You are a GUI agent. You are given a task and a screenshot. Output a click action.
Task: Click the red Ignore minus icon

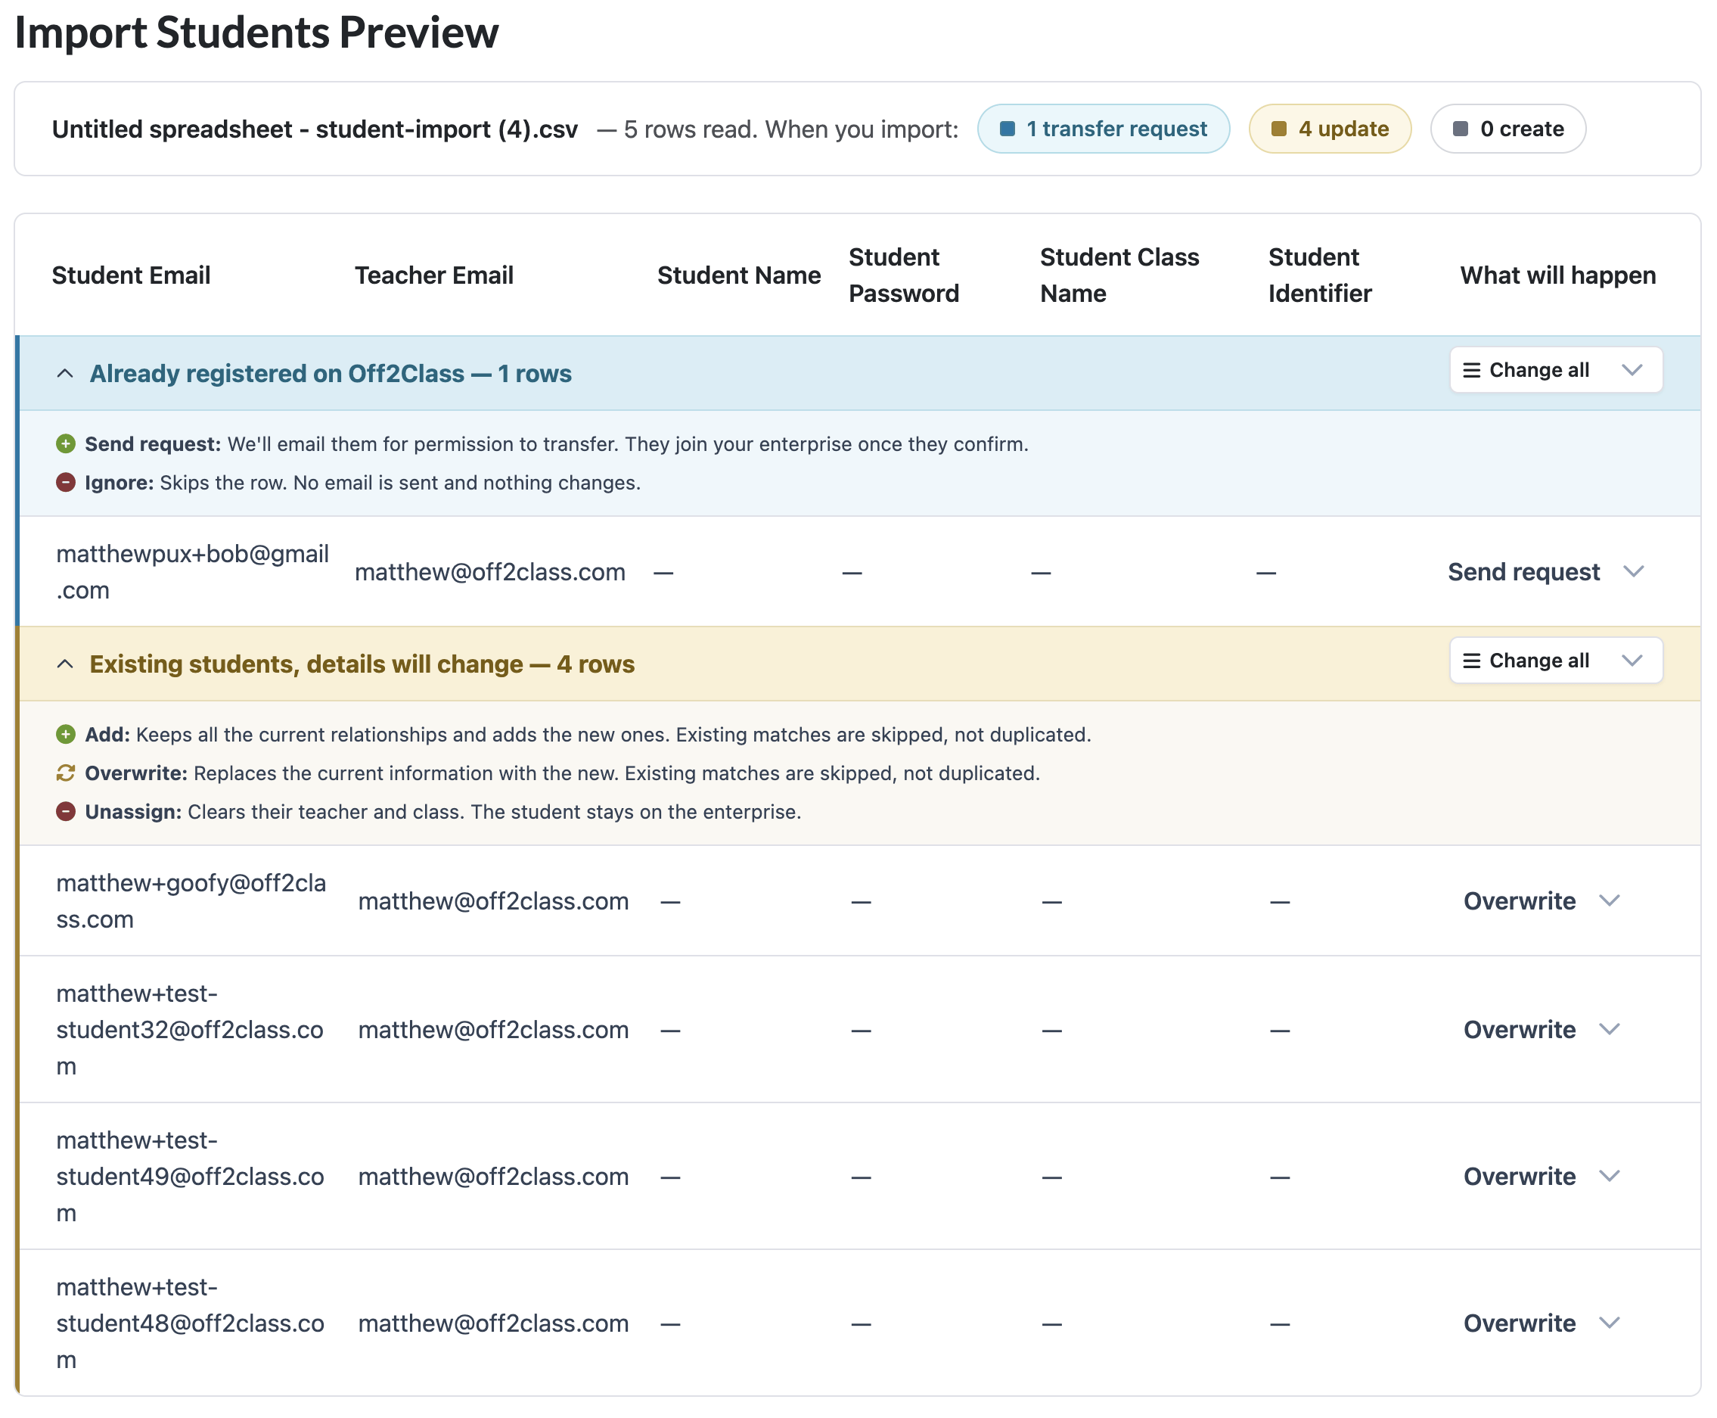coord(66,483)
